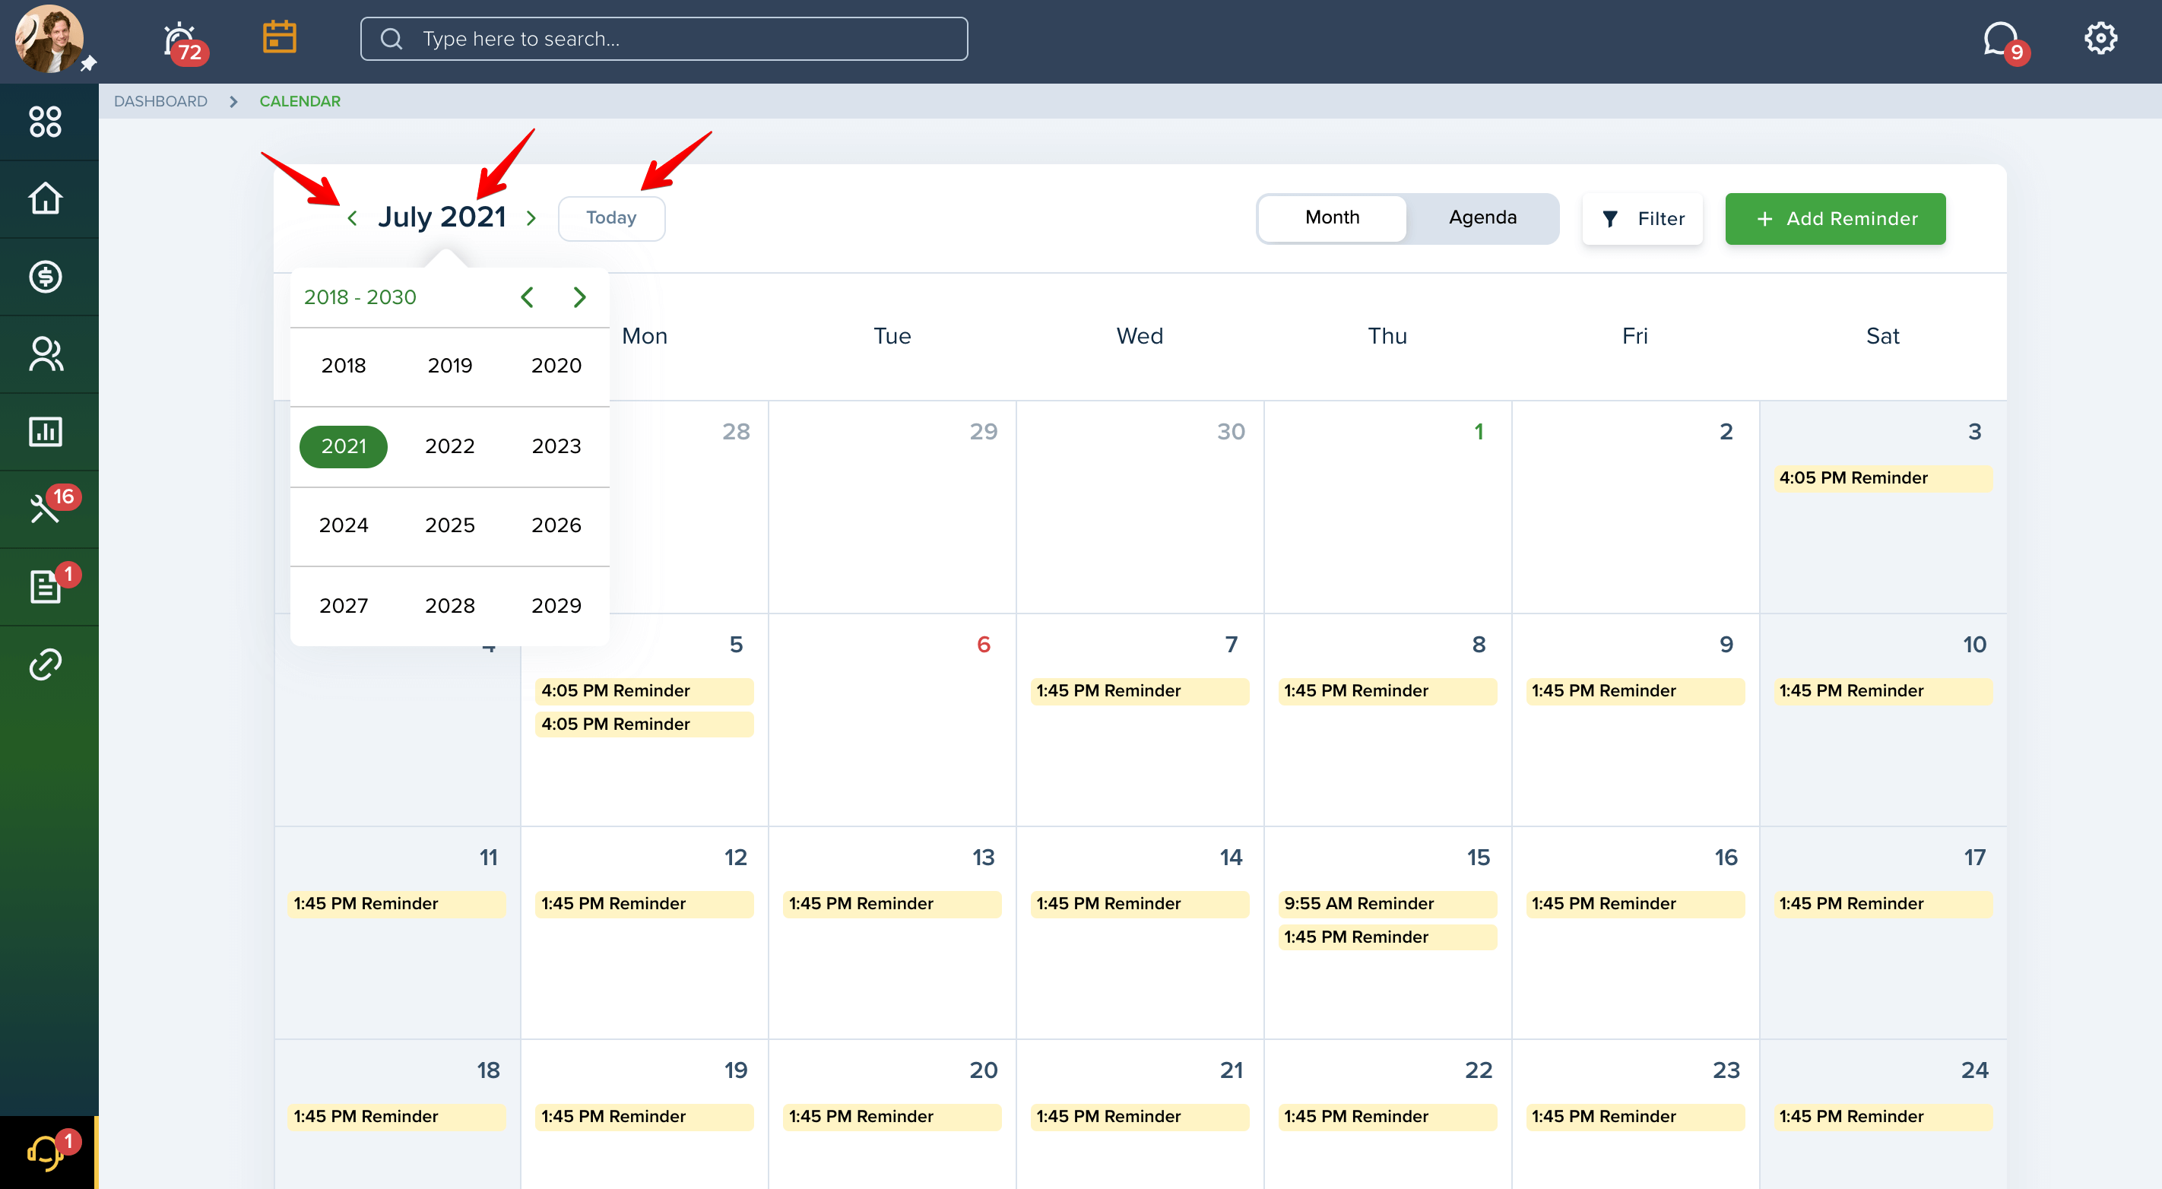Image resolution: width=2162 pixels, height=1189 pixels.
Task: Open 1:45 PM Reminder on July 11
Action: [396, 905]
